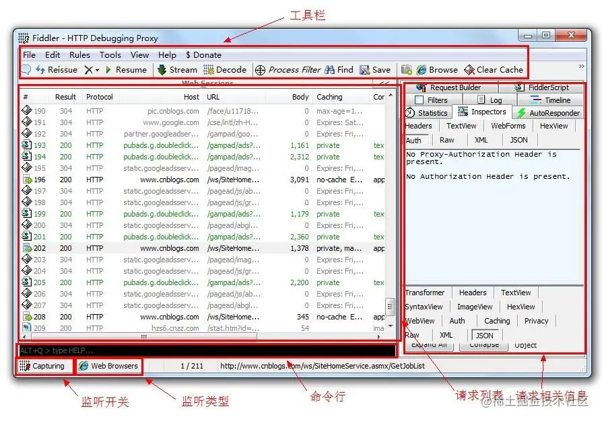Image resolution: width=602 pixels, height=421 pixels.
Task: Open the View menu
Action: pos(139,55)
